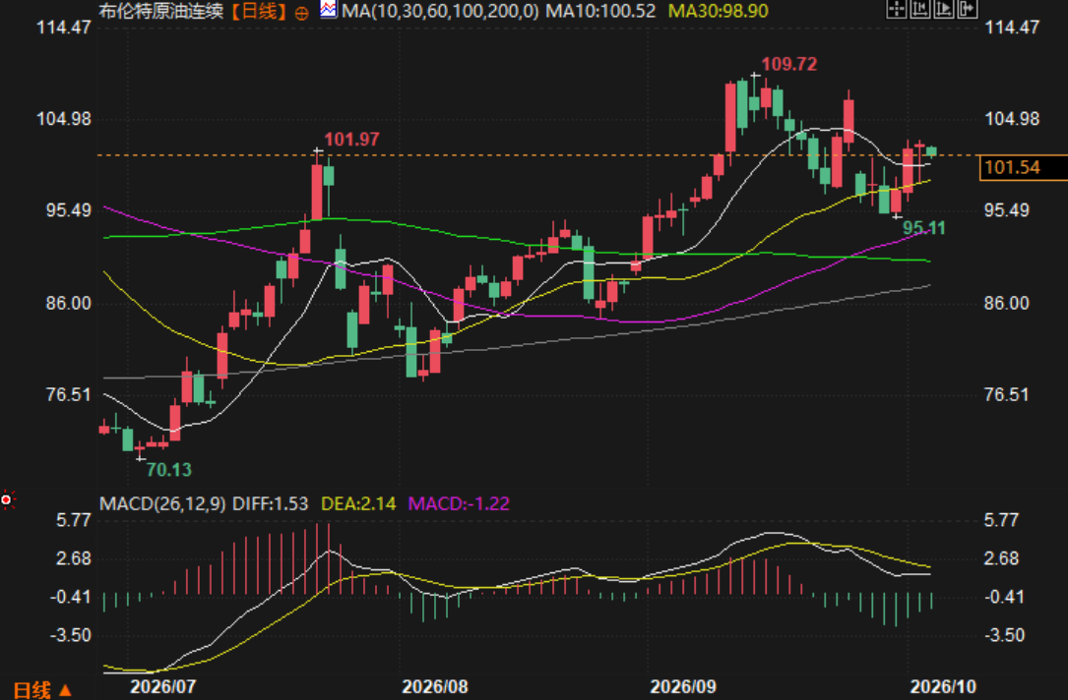Open the MA indicator settings icon
This screenshot has width=1068, height=700.
329,10
